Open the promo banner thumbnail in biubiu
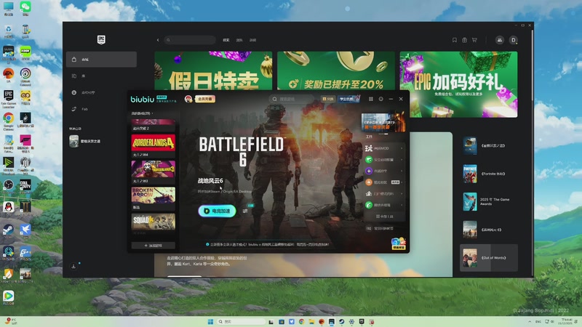Image resolution: width=582 pixels, height=327 pixels. 383,121
